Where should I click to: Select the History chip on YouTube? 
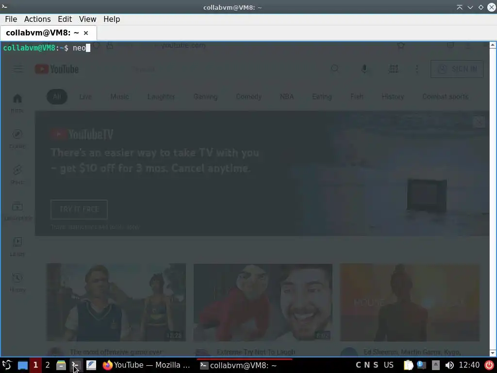tap(393, 97)
